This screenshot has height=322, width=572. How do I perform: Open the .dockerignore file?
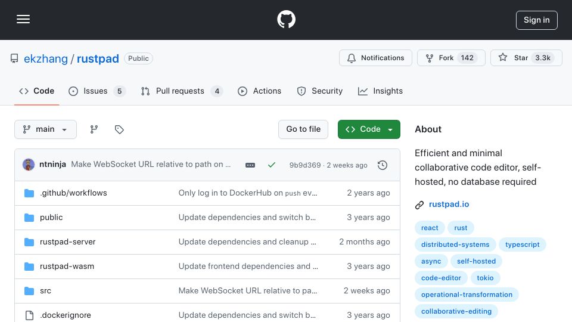[x=66, y=315]
